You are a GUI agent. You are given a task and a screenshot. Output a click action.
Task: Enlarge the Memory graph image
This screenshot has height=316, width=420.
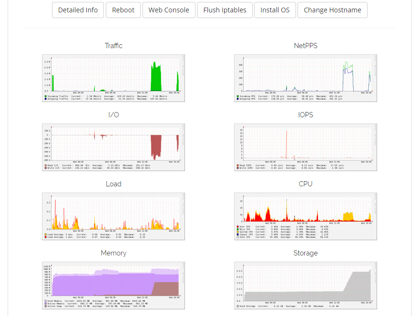click(113, 285)
